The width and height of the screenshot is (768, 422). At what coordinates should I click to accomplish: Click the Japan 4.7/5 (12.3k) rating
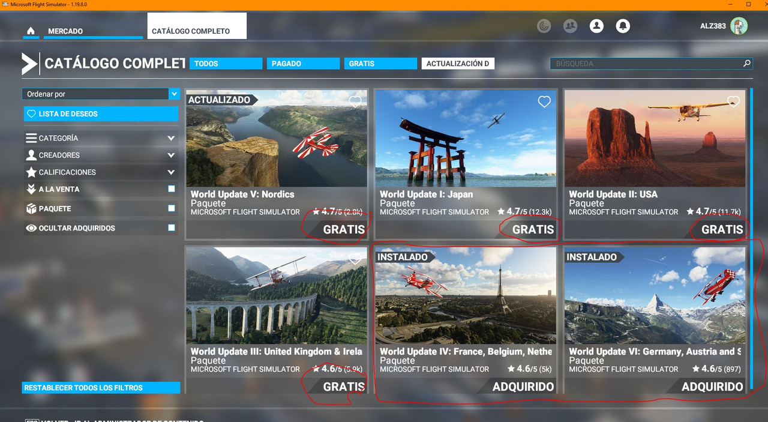(524, 212)
